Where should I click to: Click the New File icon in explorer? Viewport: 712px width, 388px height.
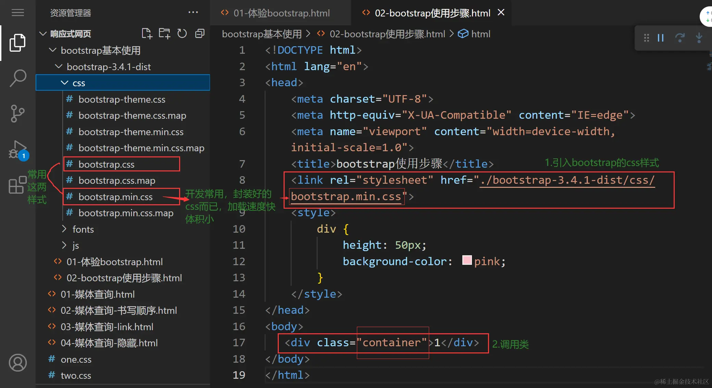(147, 34)
